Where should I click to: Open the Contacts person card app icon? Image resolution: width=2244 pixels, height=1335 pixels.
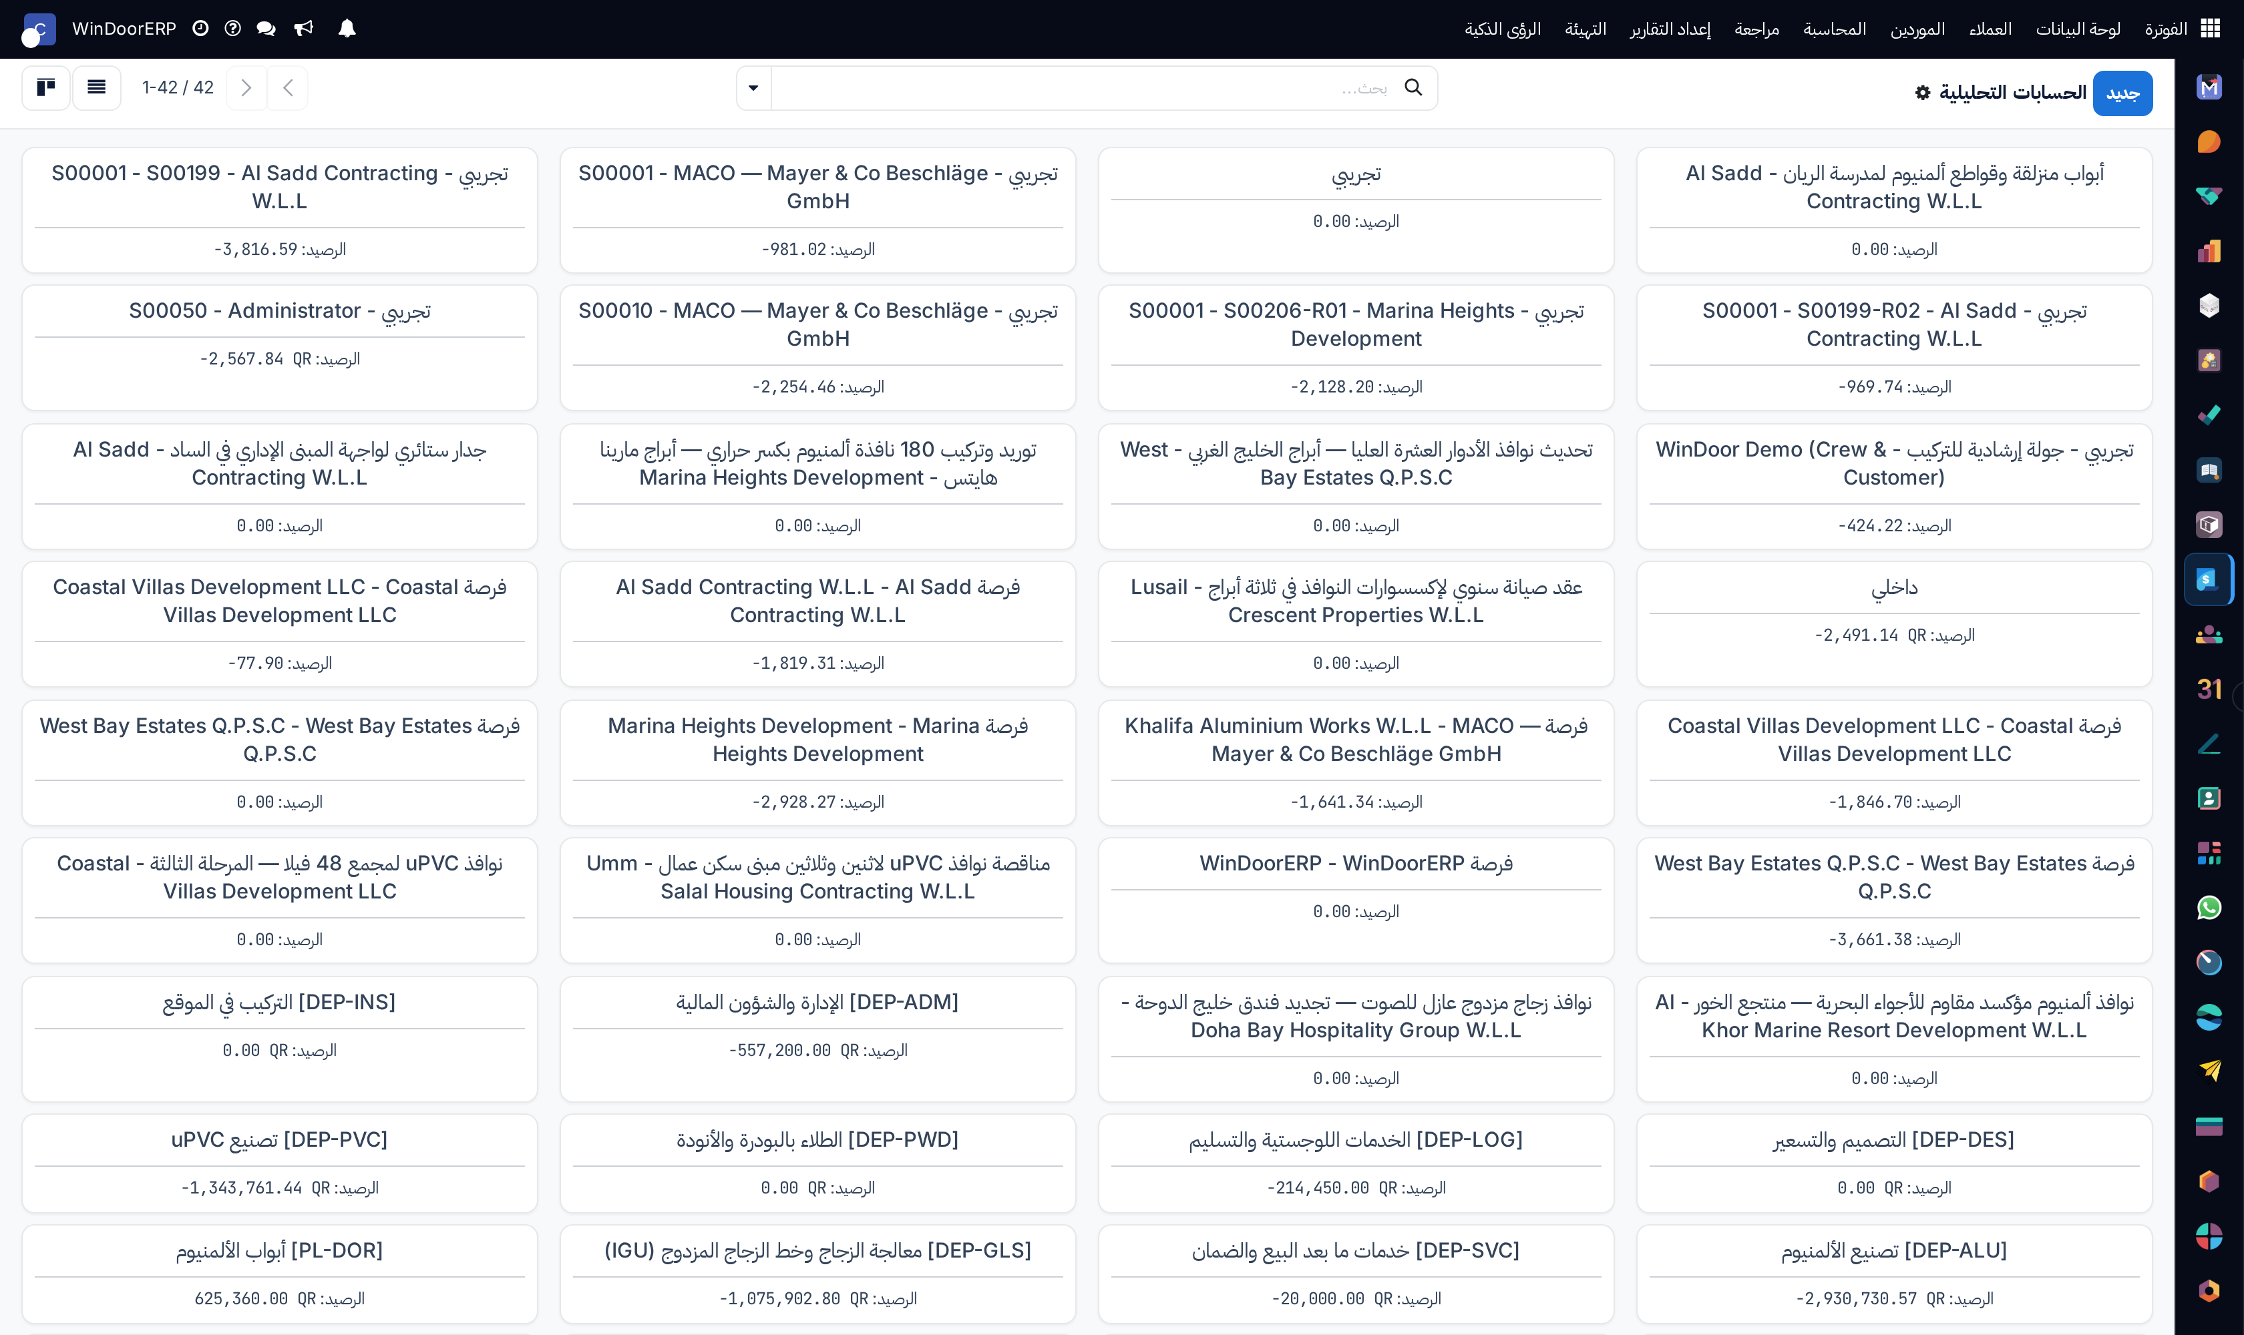2209,799
